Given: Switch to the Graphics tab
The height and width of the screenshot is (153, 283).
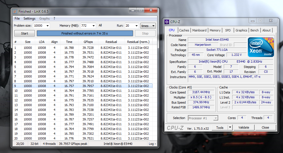Looking at the screenshot, I should pos(241,30).
